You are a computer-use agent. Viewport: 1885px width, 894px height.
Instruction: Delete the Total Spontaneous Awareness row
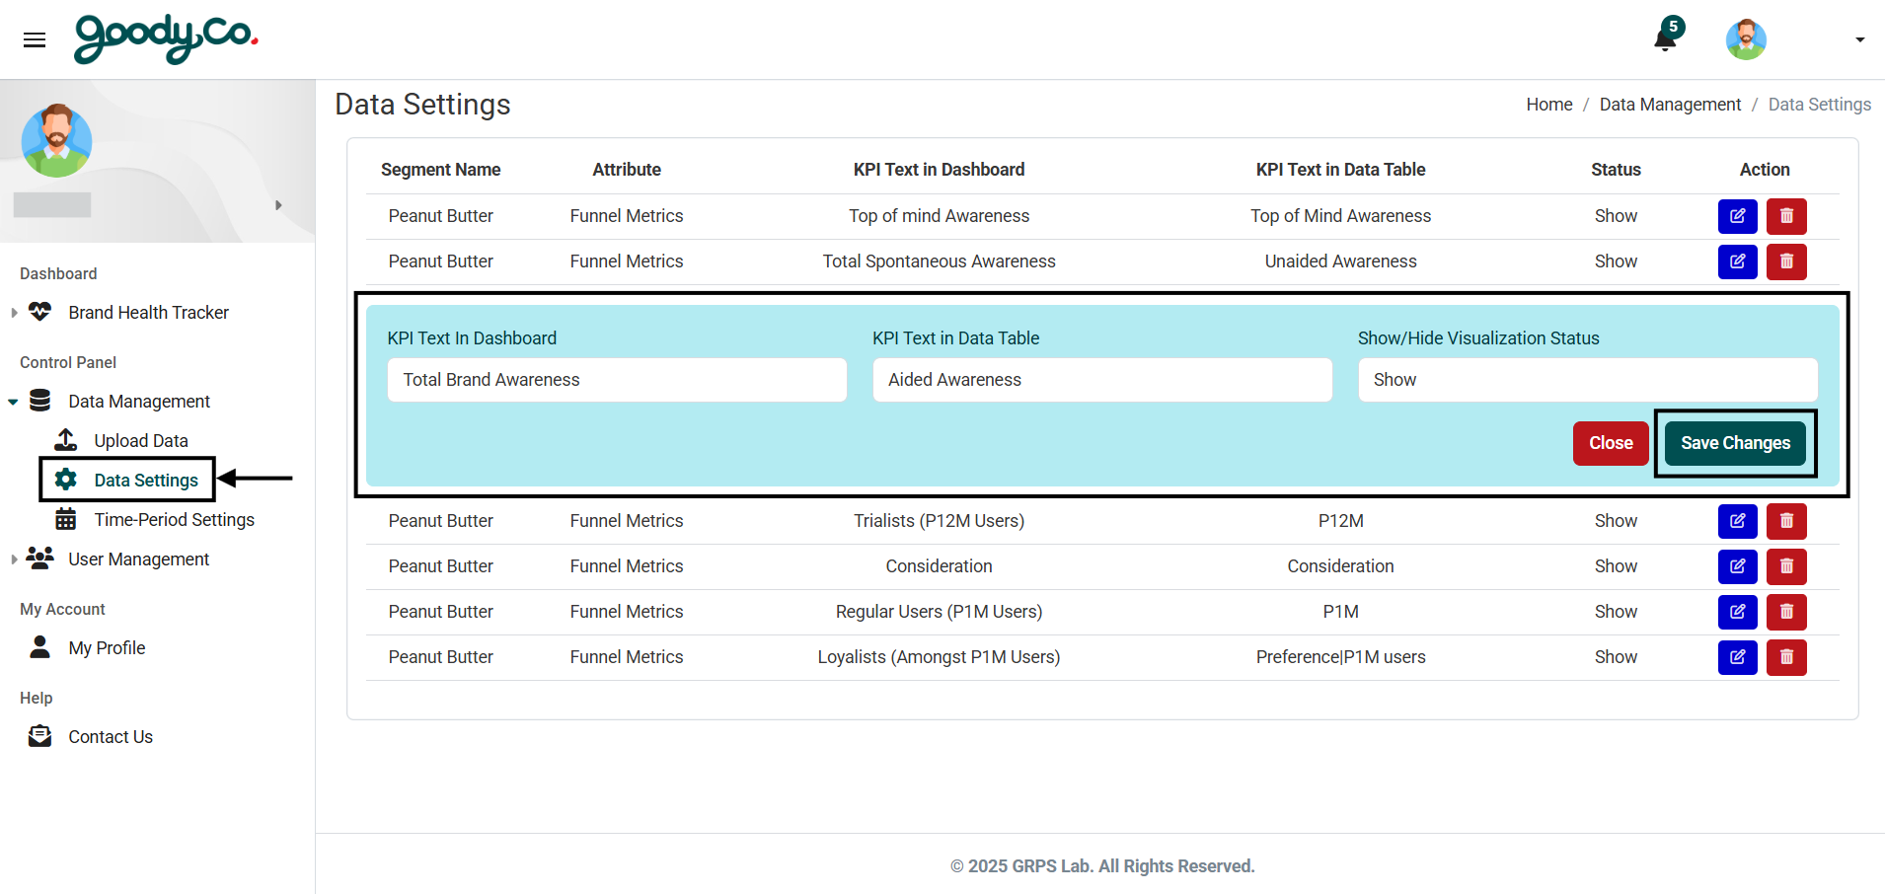pos(1786,261)
